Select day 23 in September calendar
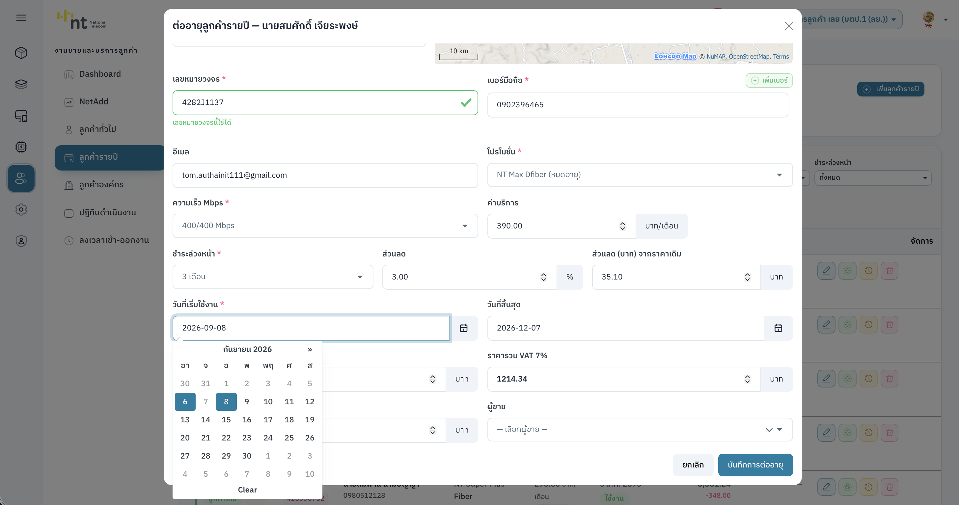Viewport: 959px width, 505px height. pyautogui.click(x=246, y=438)
